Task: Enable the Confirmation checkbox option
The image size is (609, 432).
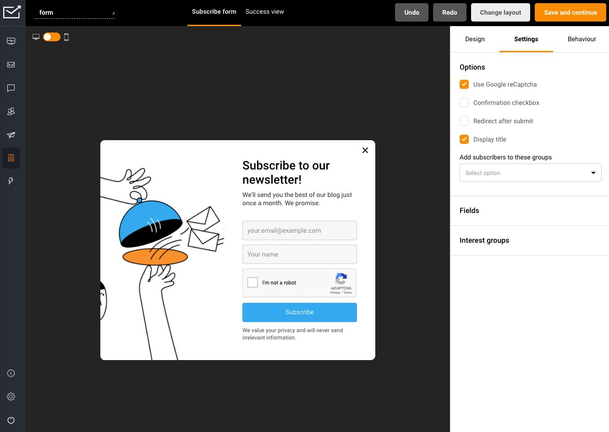Action: [464, 103]
